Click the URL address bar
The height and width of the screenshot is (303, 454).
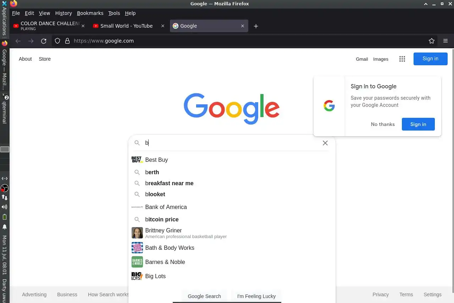point(245,41)
